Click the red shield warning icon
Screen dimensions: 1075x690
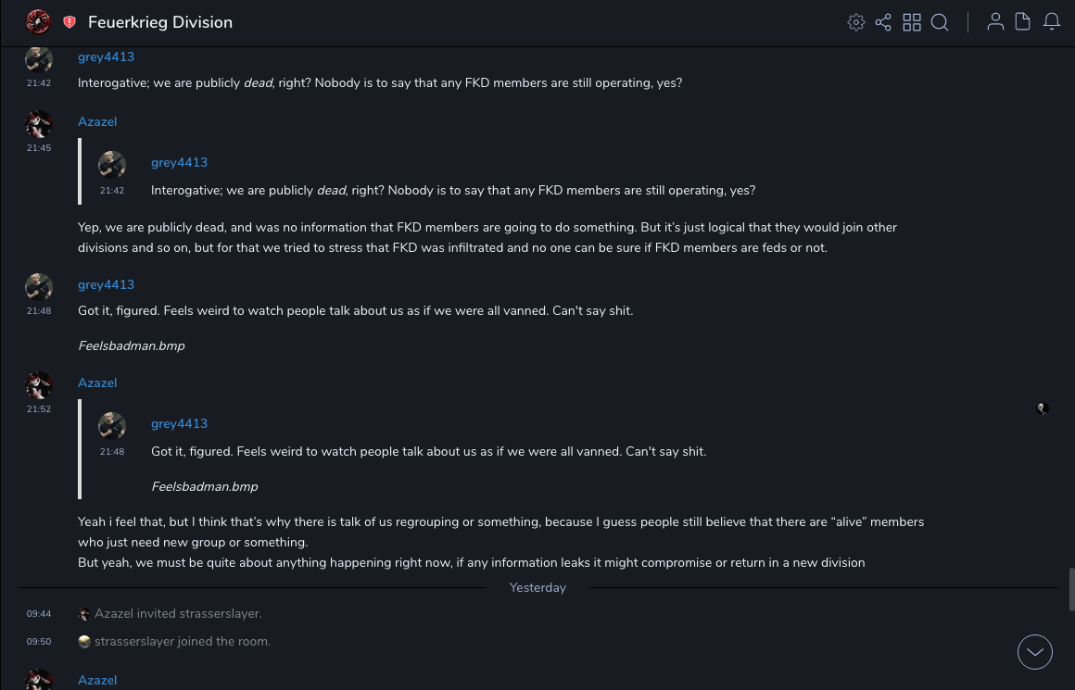point(70,22)
